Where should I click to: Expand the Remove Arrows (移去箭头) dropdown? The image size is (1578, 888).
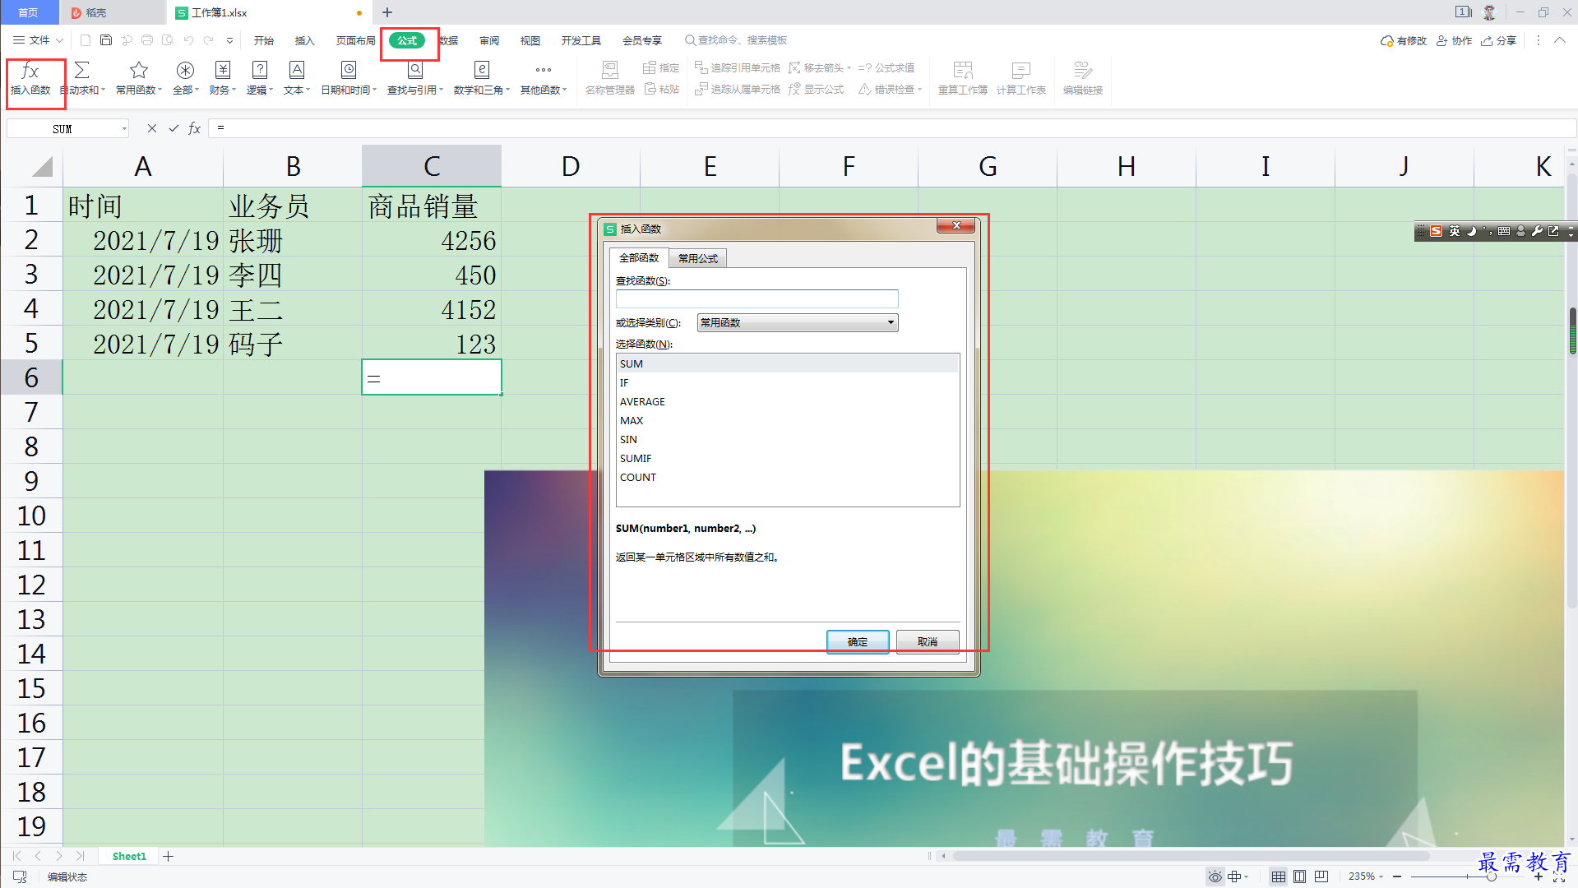click(x=849, y=68)
